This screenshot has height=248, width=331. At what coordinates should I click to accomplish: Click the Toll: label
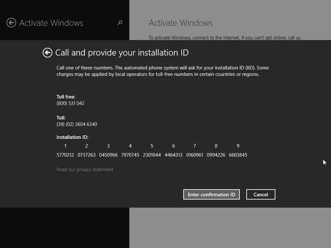pyautogui.click(x=61, y=118)
